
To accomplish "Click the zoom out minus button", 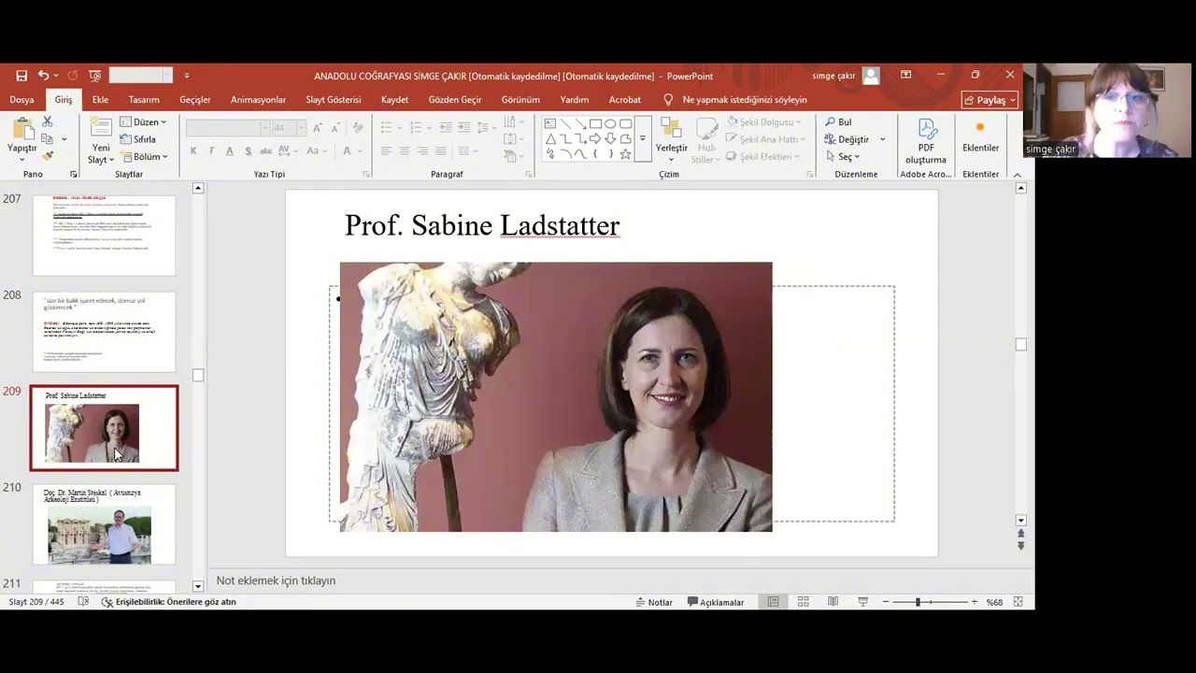I will [886, 602].
